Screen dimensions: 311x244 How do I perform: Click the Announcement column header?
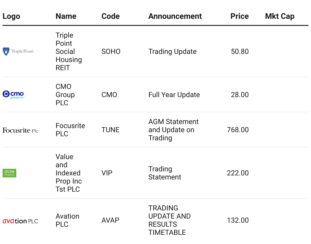tap(175, 16)
